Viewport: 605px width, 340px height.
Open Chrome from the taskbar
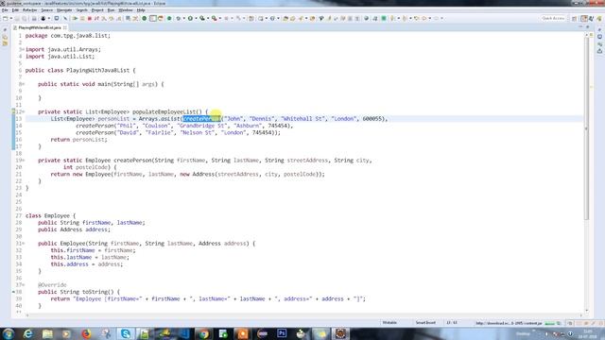pyautogui.click(x=204, y=333)
